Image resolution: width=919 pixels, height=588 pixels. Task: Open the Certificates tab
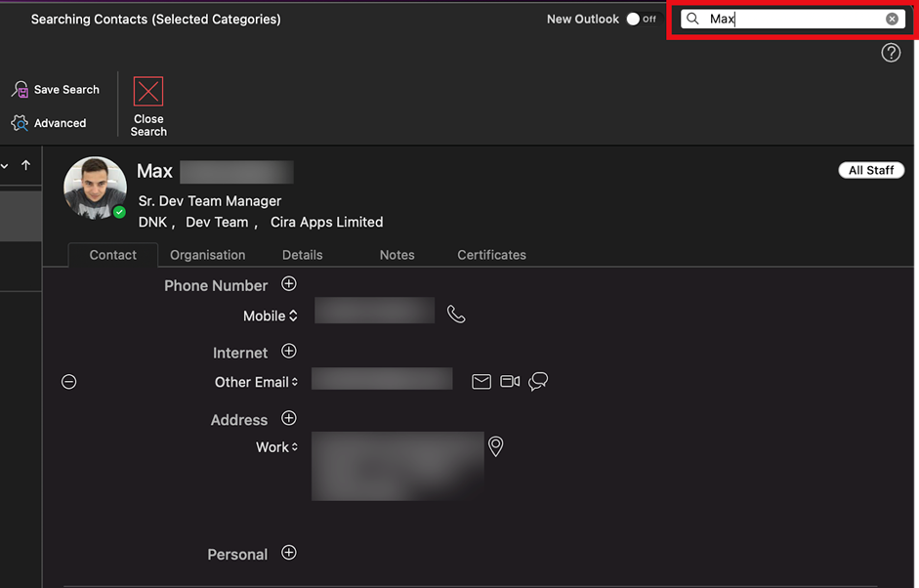pos(492,255)
